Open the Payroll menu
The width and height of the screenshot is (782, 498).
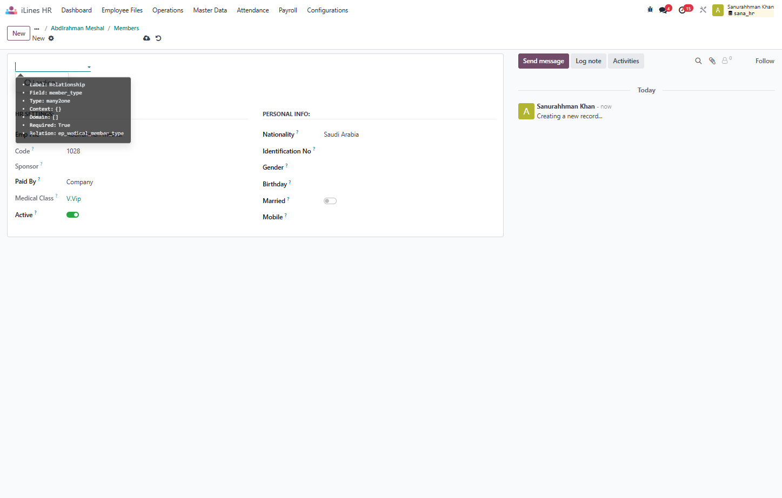point(288,10)
